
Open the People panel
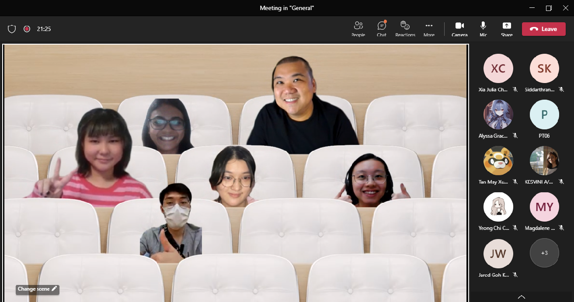click(x=358, y=29)
